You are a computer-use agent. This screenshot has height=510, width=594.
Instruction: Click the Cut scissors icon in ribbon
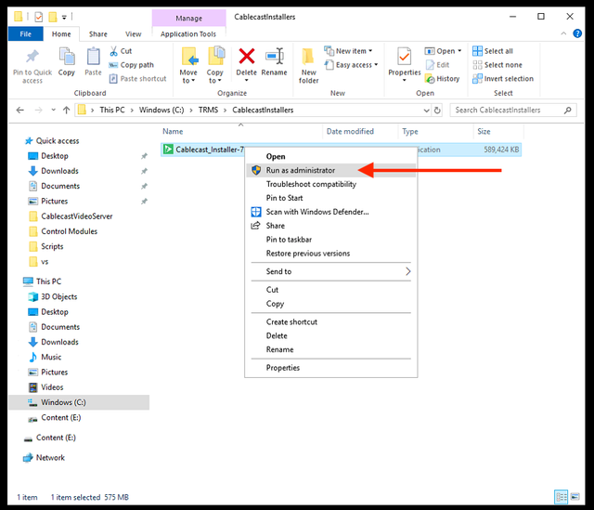[x=113, y=51]
